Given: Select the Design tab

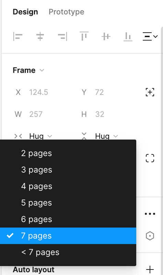Looking at the screenshot, I should pyautogui.click(x=25, y=12).
